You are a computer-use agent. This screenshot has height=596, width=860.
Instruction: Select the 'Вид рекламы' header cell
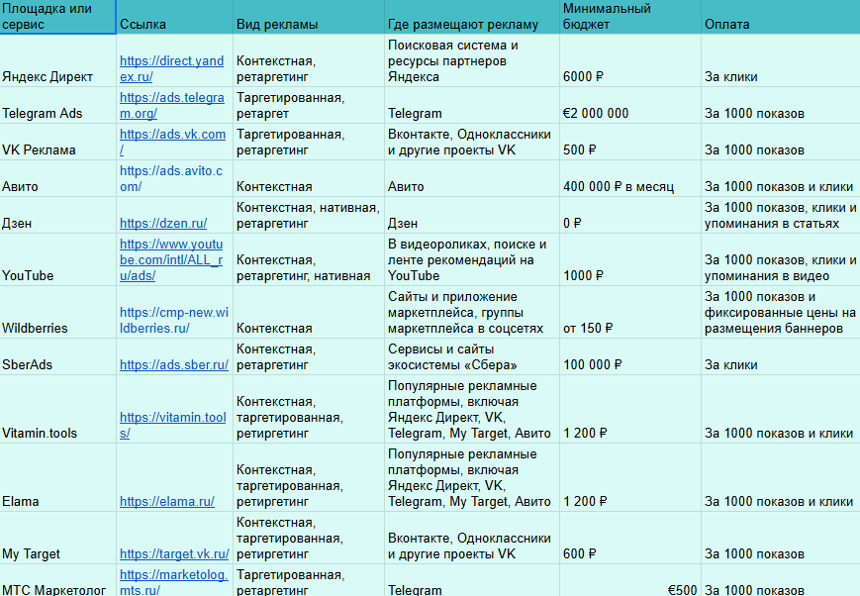point(309,17)
